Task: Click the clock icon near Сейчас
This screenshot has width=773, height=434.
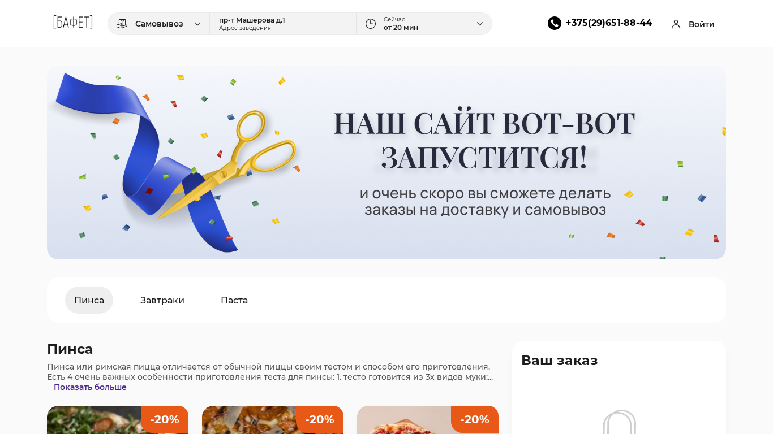Action: (371, 24)
